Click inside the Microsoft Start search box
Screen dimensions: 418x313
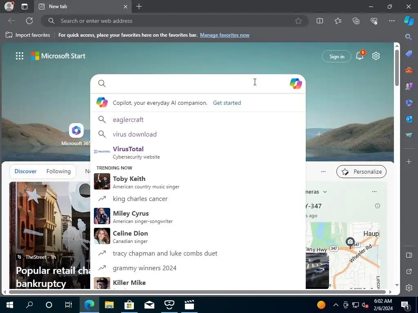tap(197, 84)
